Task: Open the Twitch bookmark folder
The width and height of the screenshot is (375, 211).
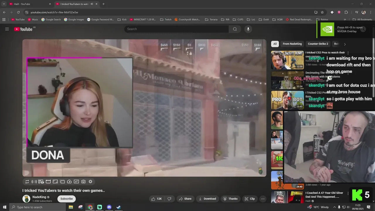Action: (x=166, y=20)
